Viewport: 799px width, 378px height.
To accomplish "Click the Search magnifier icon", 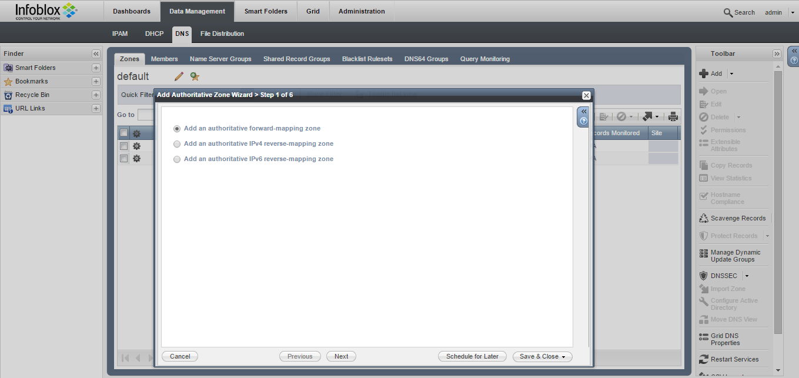I will click(728, 12).
